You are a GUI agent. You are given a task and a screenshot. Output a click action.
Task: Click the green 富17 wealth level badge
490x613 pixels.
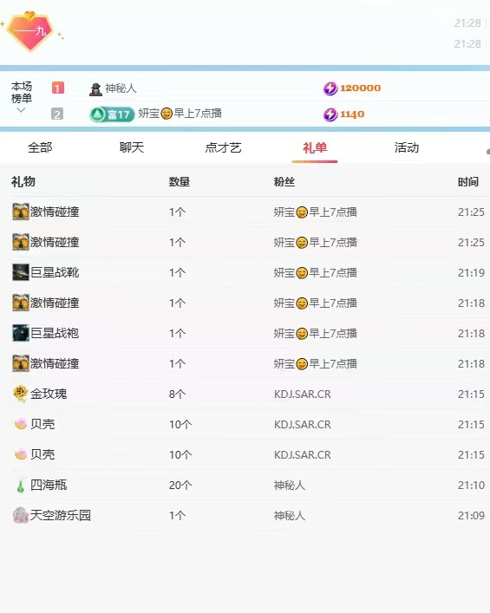112,114
